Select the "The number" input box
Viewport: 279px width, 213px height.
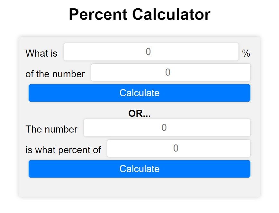[x=167, y=128]
